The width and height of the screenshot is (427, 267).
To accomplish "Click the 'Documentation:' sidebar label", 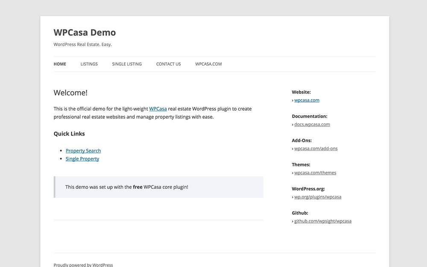I will [x=310, y=116].
